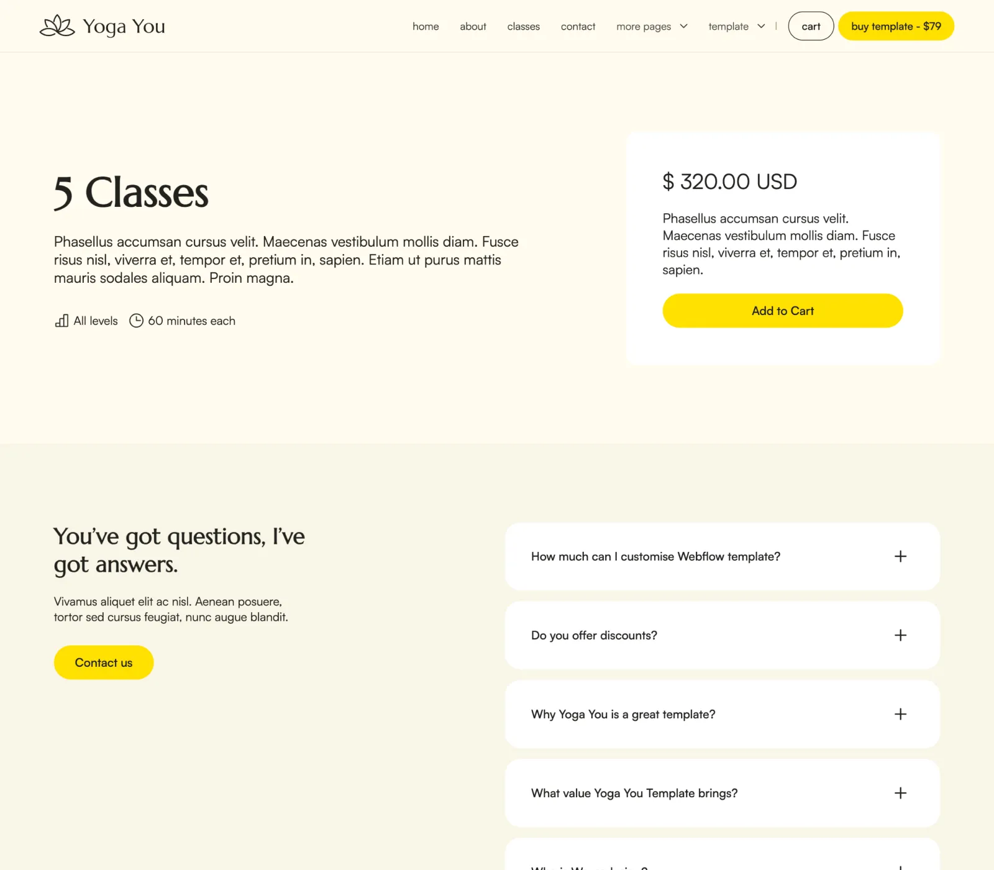Click the plus icon for great template question

coord(900,714)
